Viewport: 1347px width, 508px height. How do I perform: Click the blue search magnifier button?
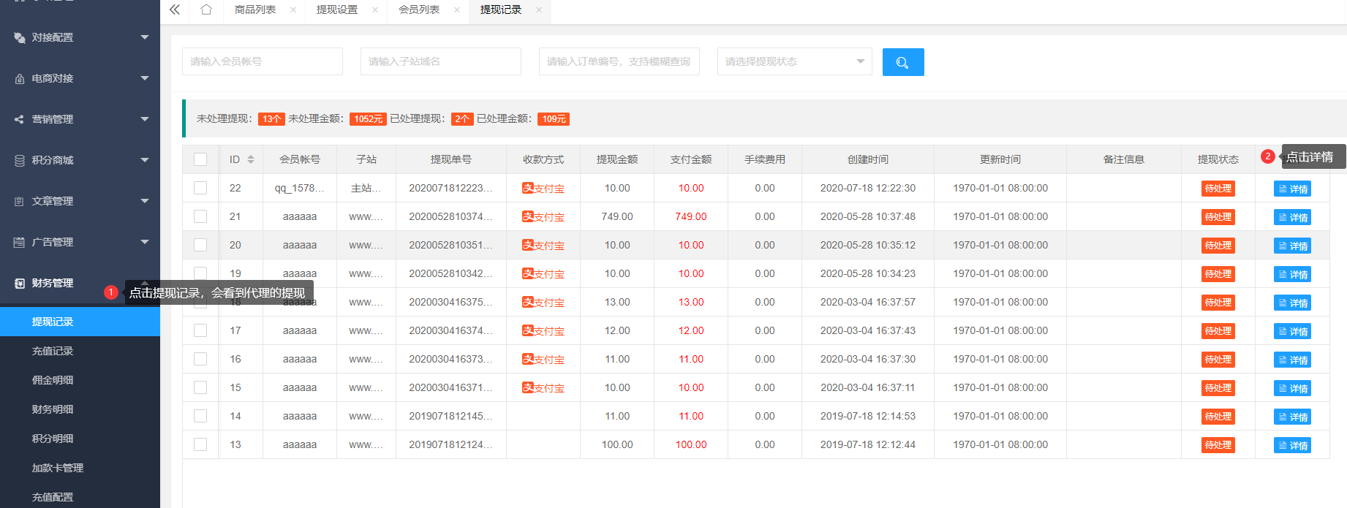coord(903,62)
